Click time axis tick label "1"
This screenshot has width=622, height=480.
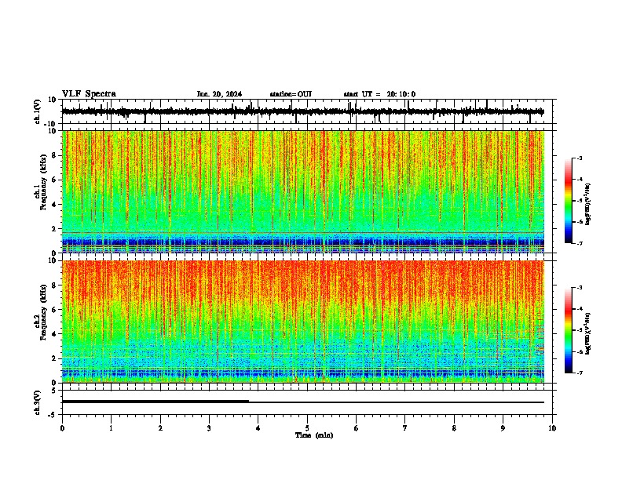(x=111, y=428)
